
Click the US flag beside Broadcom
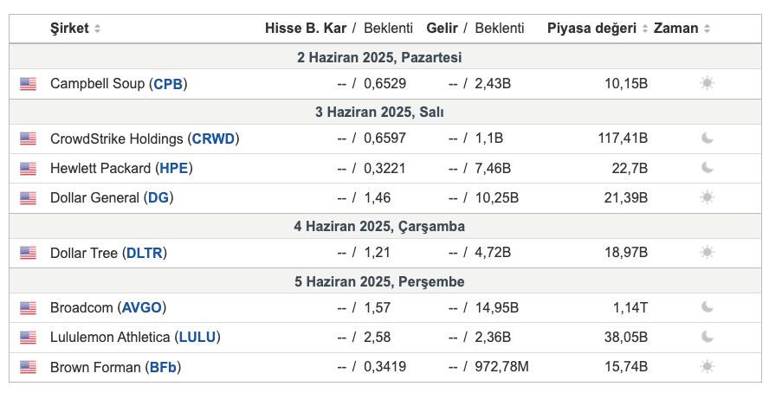point(28,308)
